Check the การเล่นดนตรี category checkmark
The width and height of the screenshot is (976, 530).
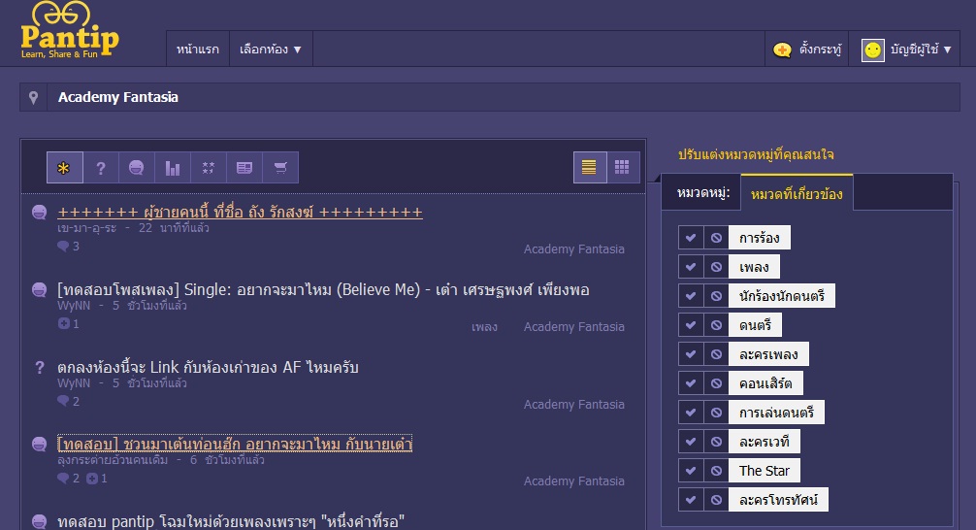[691, 412]
